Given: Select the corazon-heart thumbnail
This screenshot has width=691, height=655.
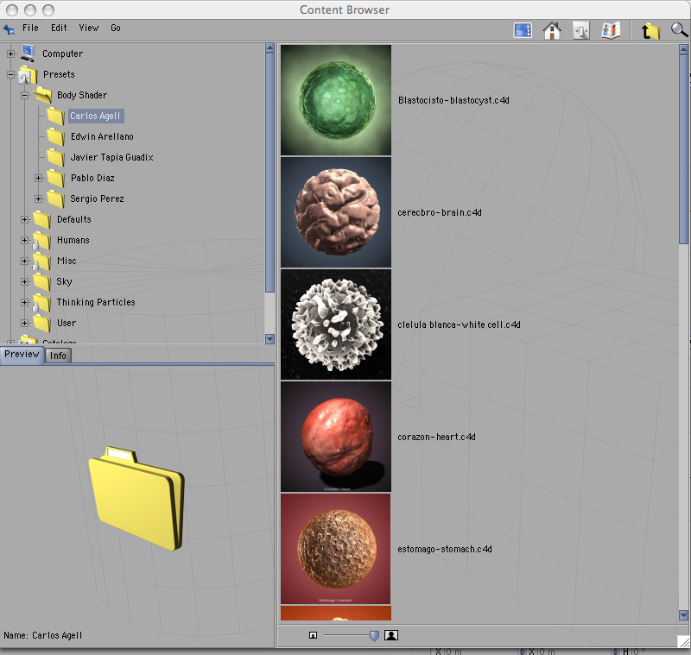Looking at the screenshot, I should click(x=336, y=437).
